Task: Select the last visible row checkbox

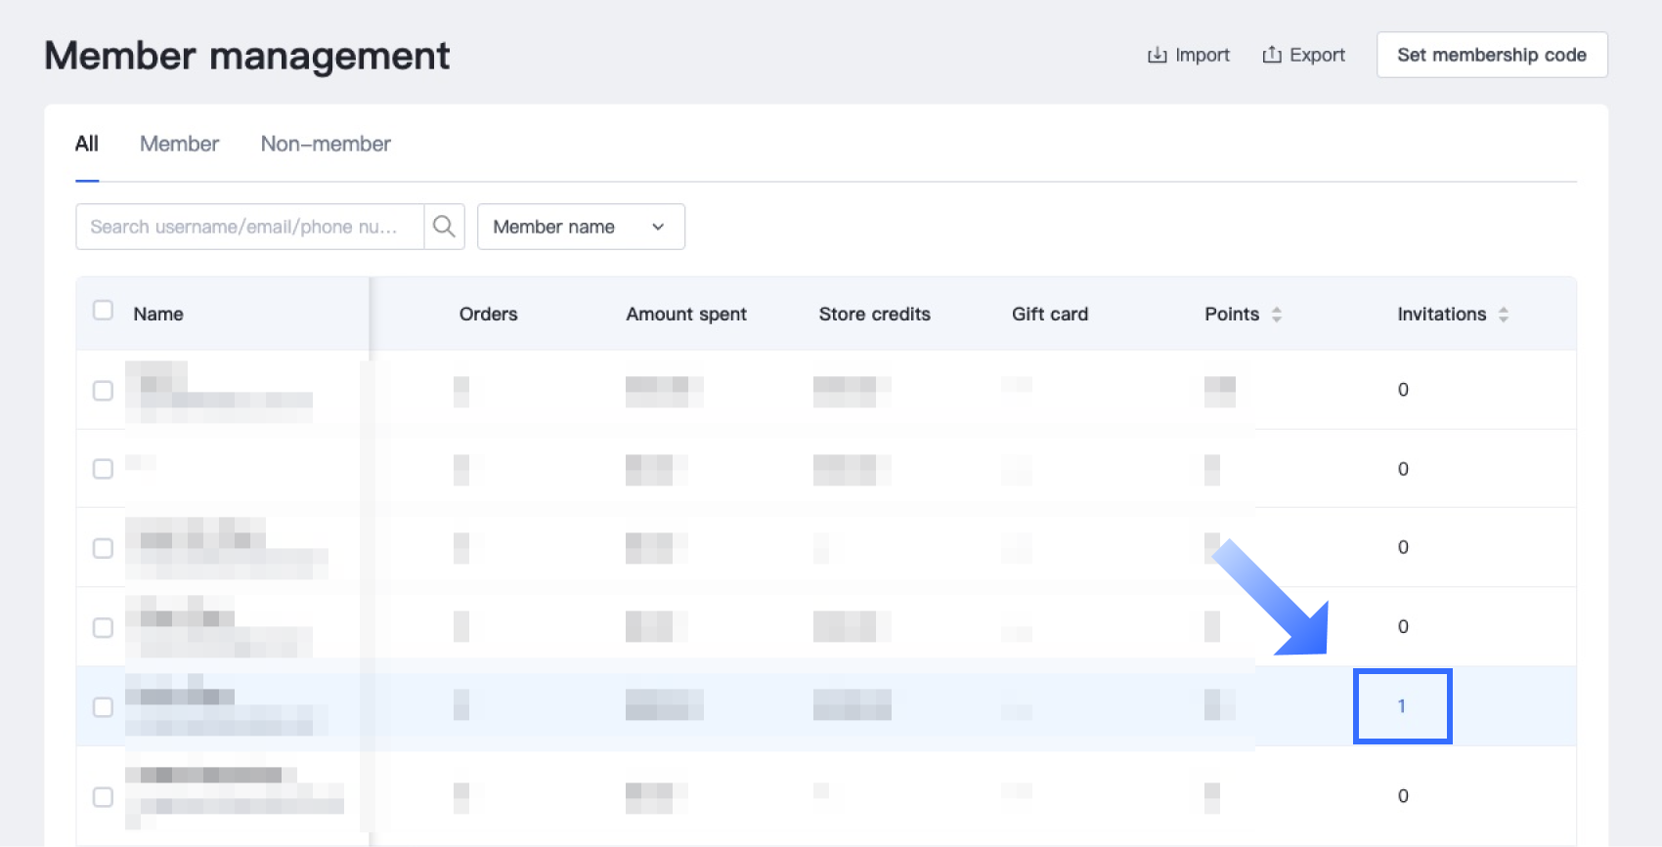Action: [x=103, y=797]
